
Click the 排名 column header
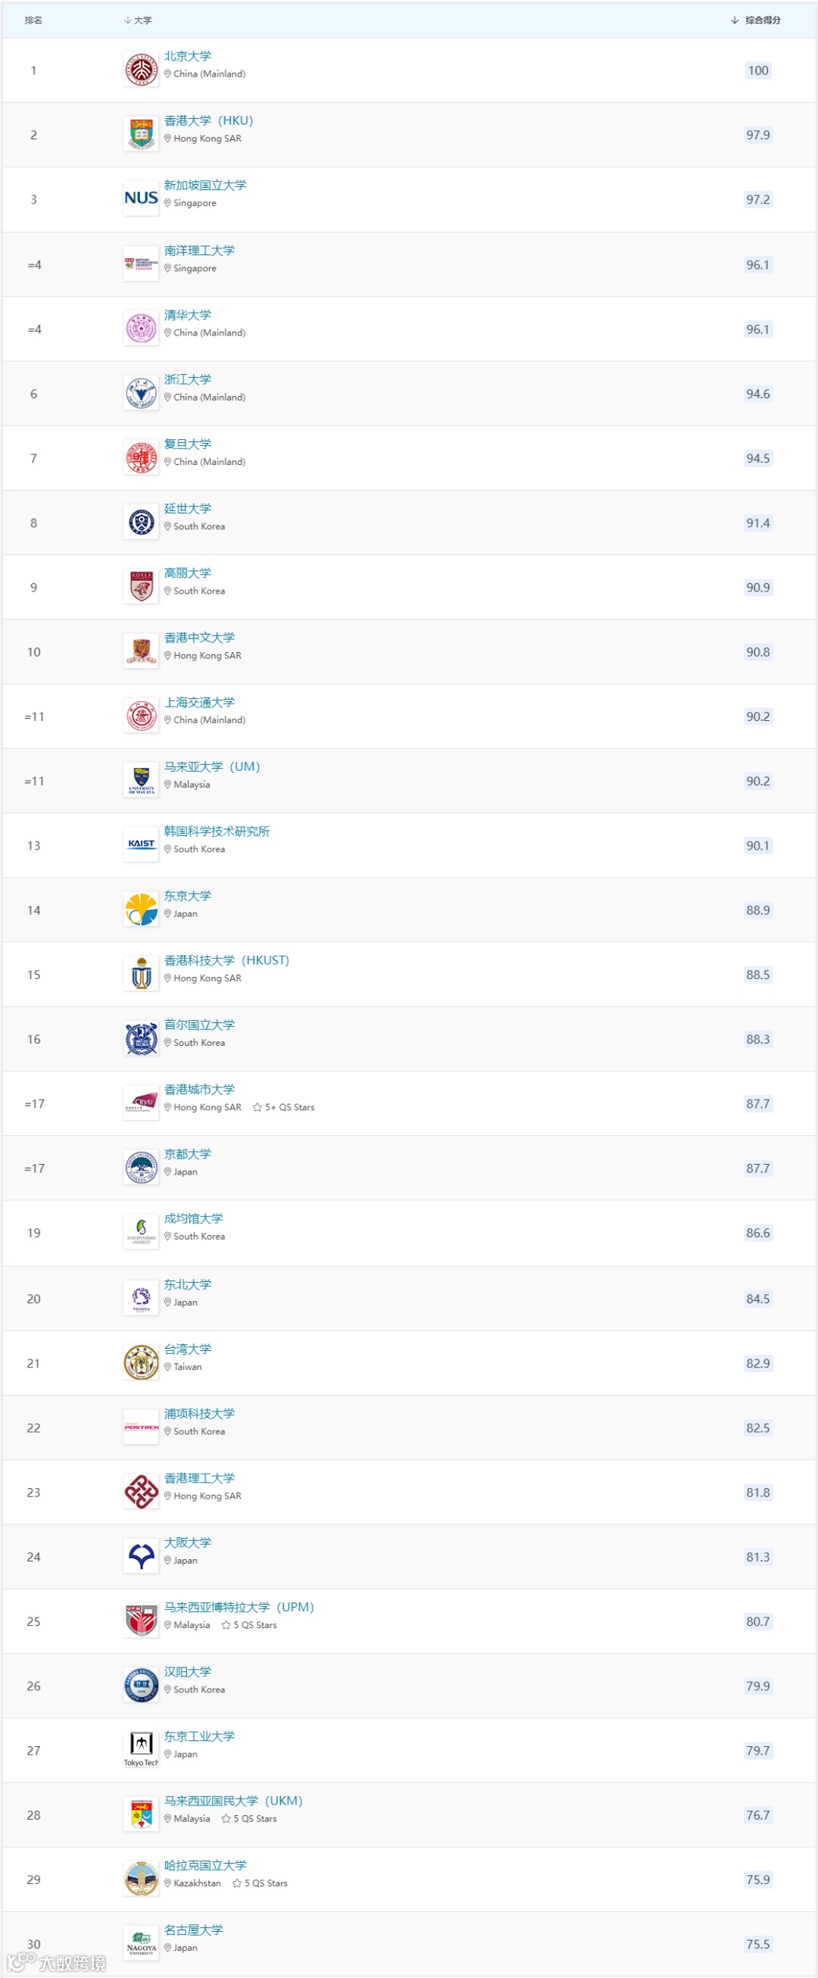(33, 20)
